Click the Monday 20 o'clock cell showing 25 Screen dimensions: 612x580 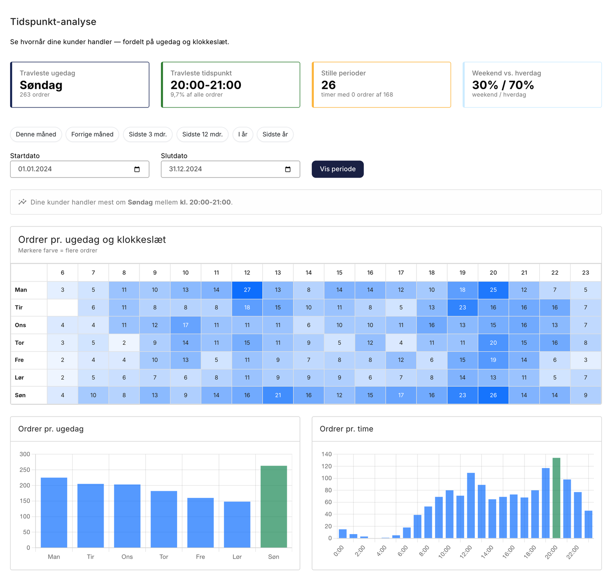pos(493,290)
